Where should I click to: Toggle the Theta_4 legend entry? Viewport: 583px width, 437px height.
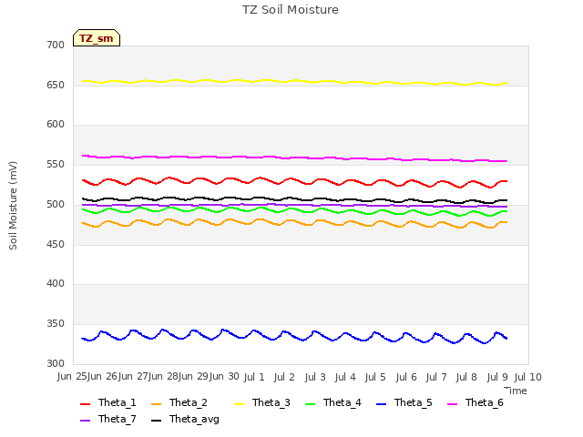tap(333, 402)
